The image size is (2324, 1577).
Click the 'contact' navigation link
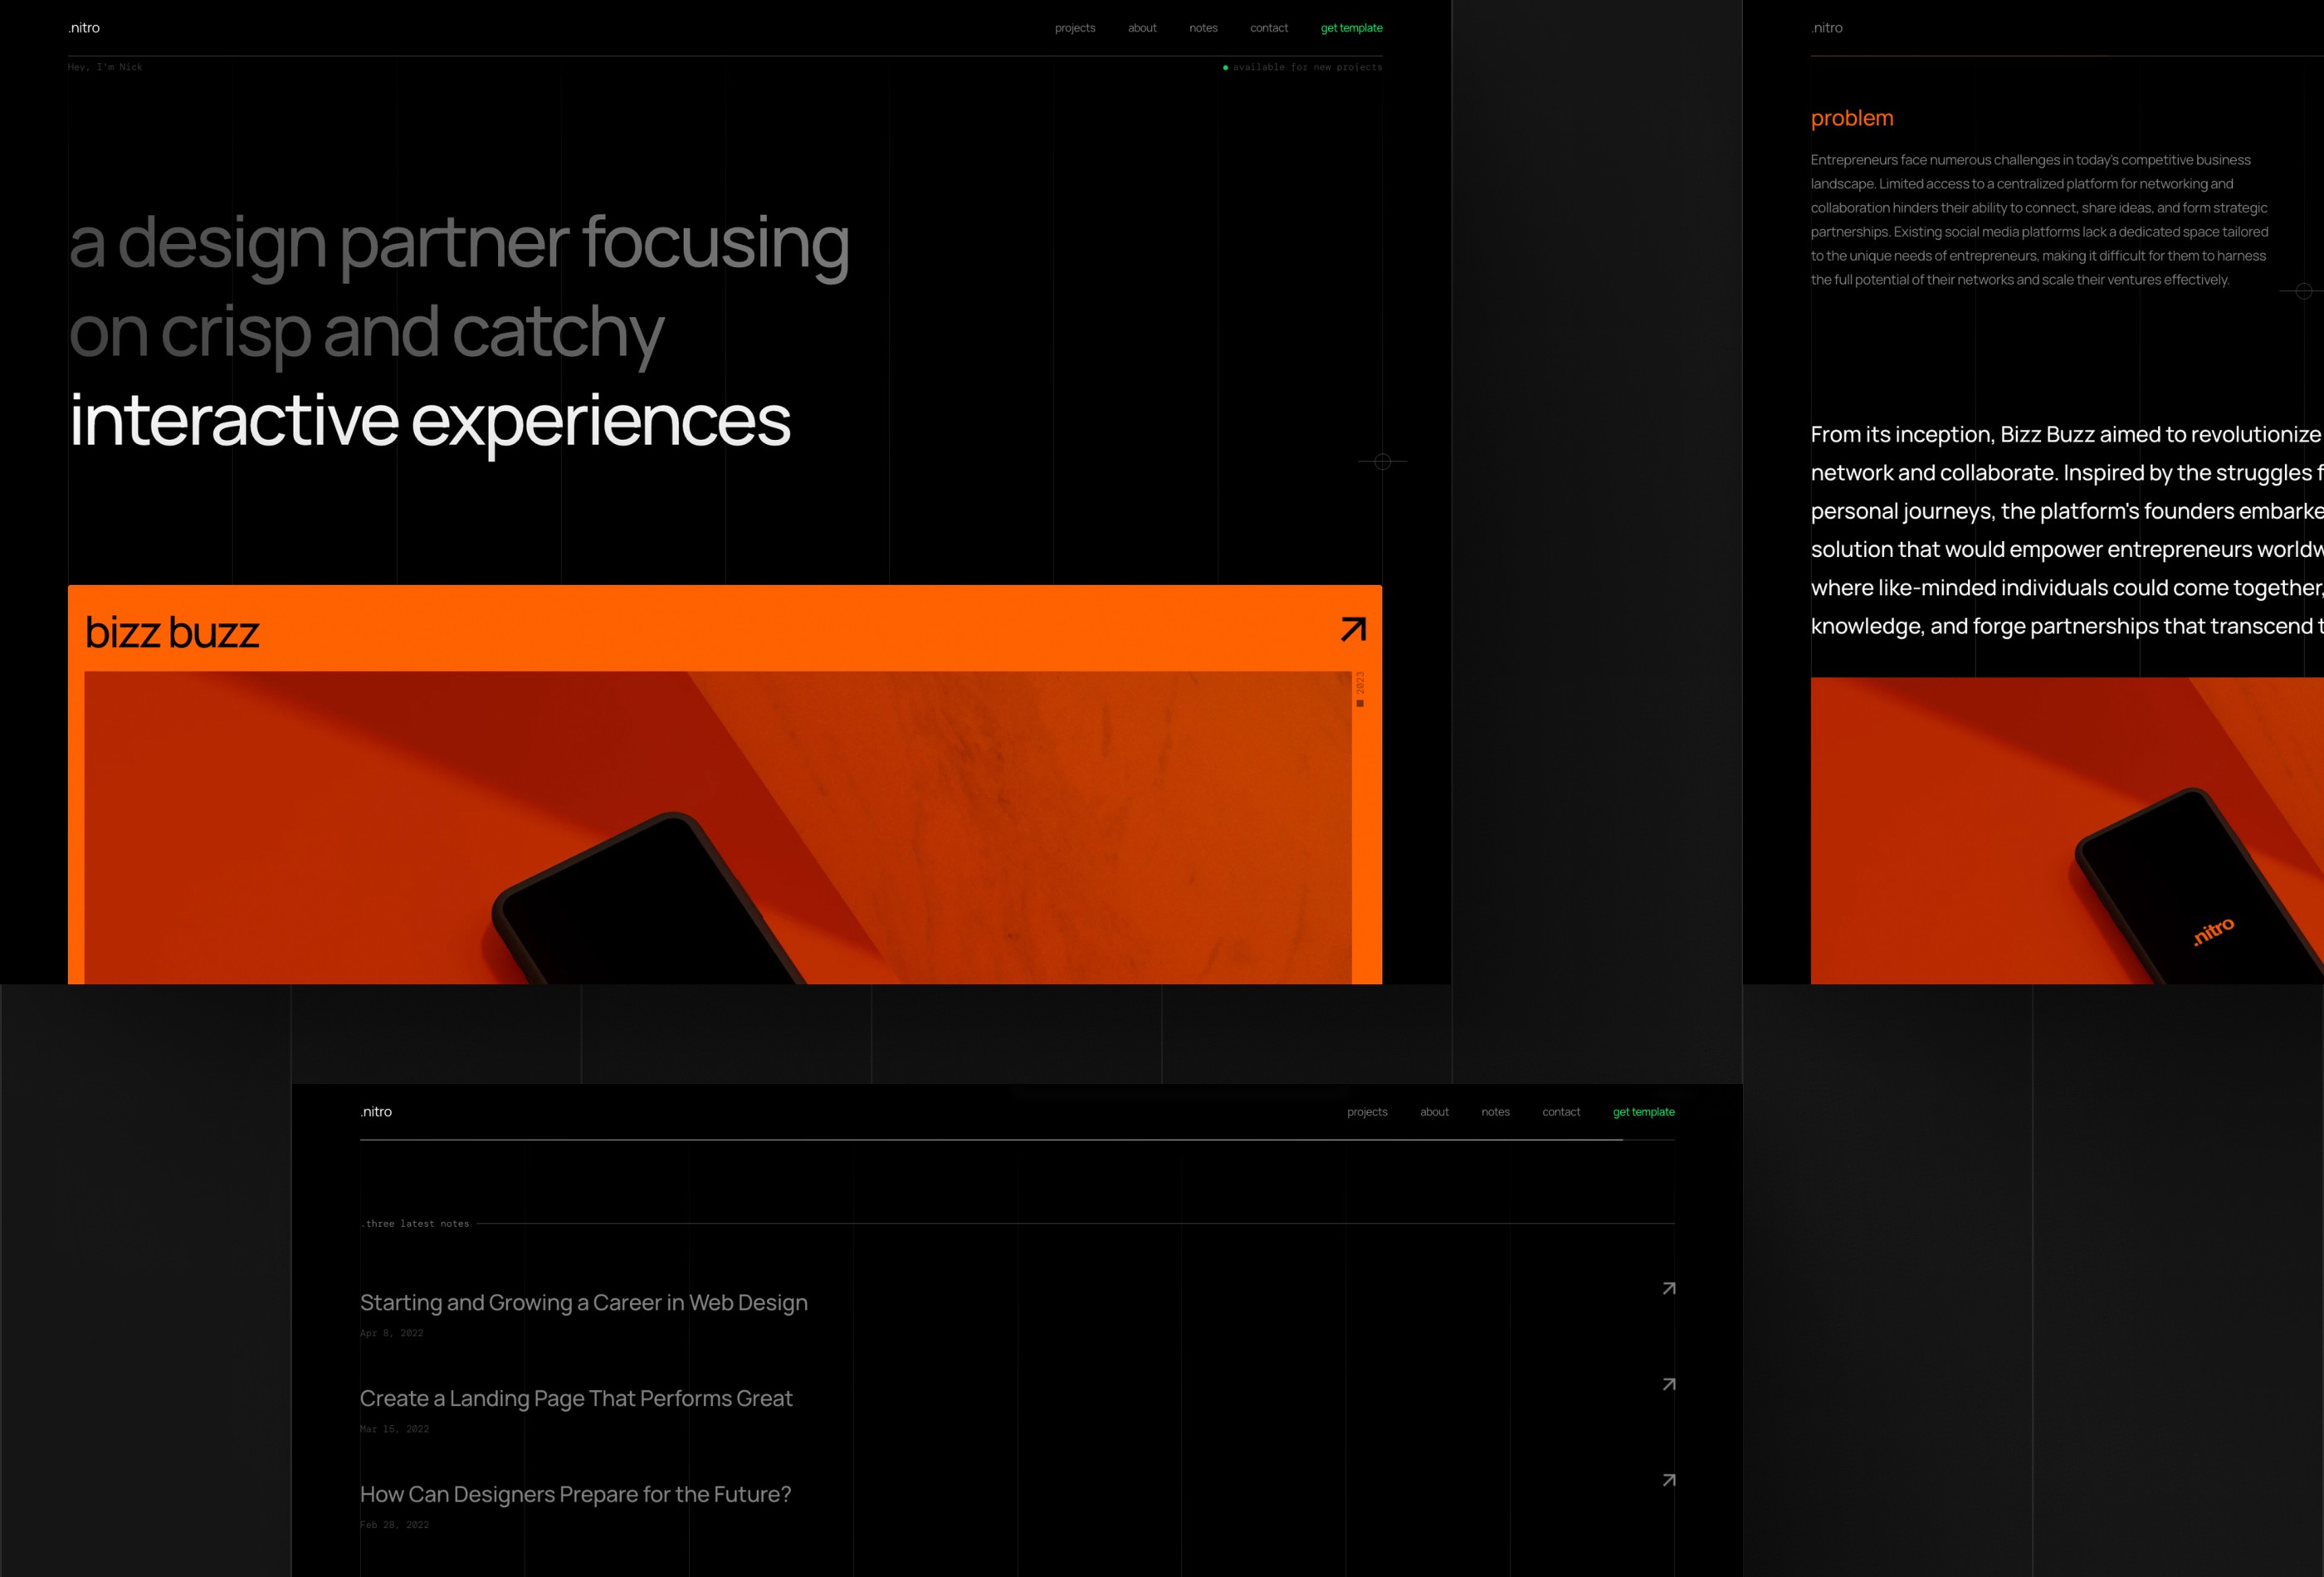click(1270, 28)
